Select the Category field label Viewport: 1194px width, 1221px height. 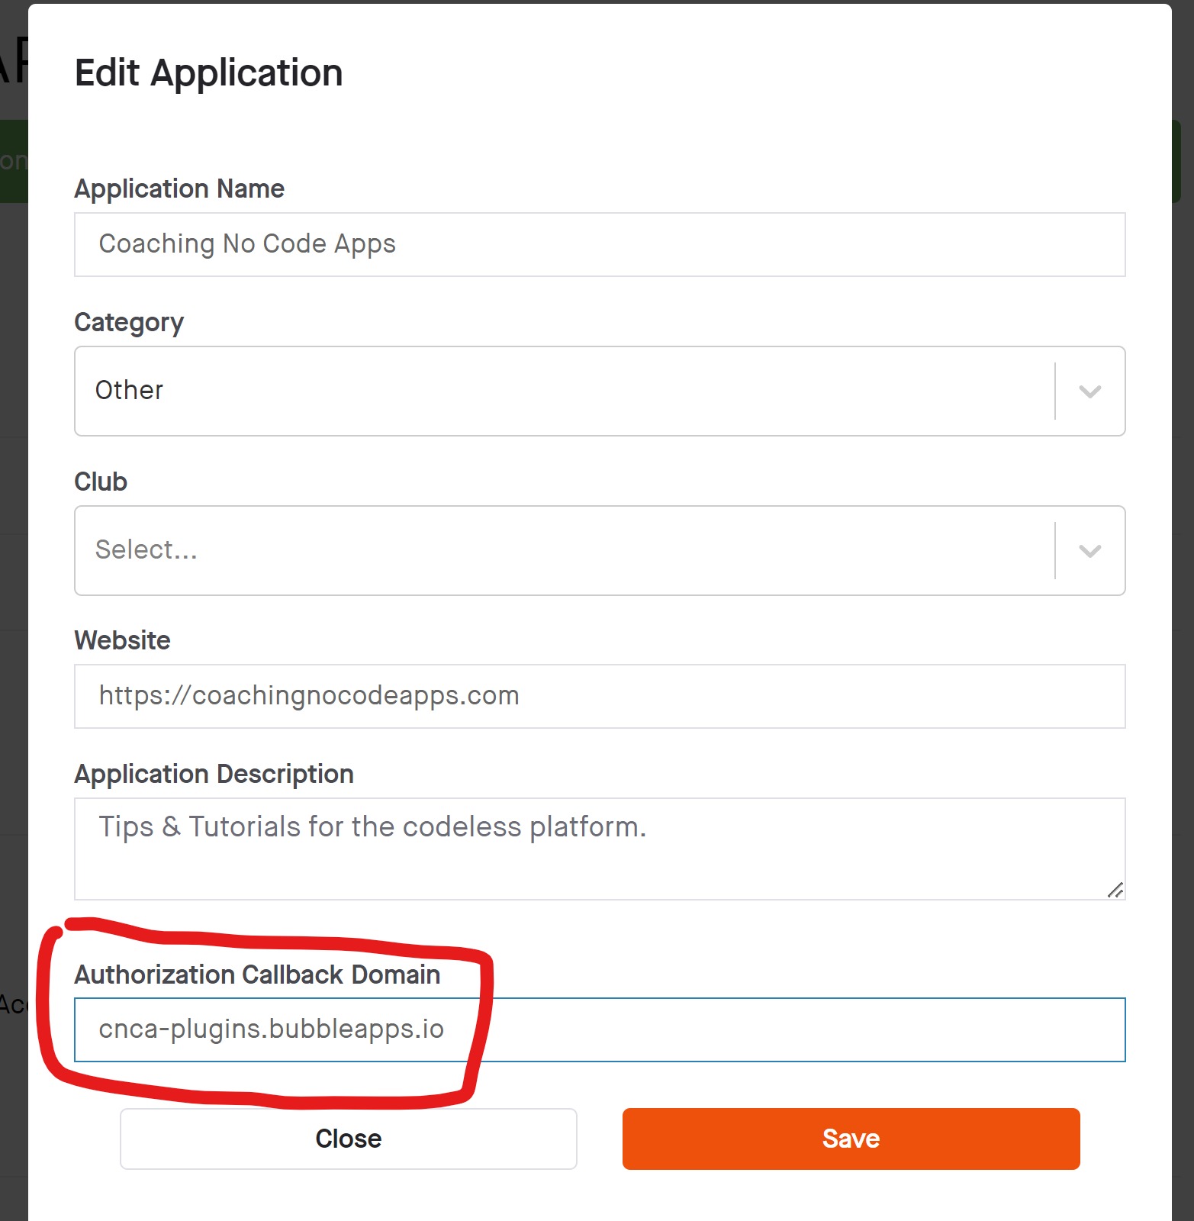[129, 323]
